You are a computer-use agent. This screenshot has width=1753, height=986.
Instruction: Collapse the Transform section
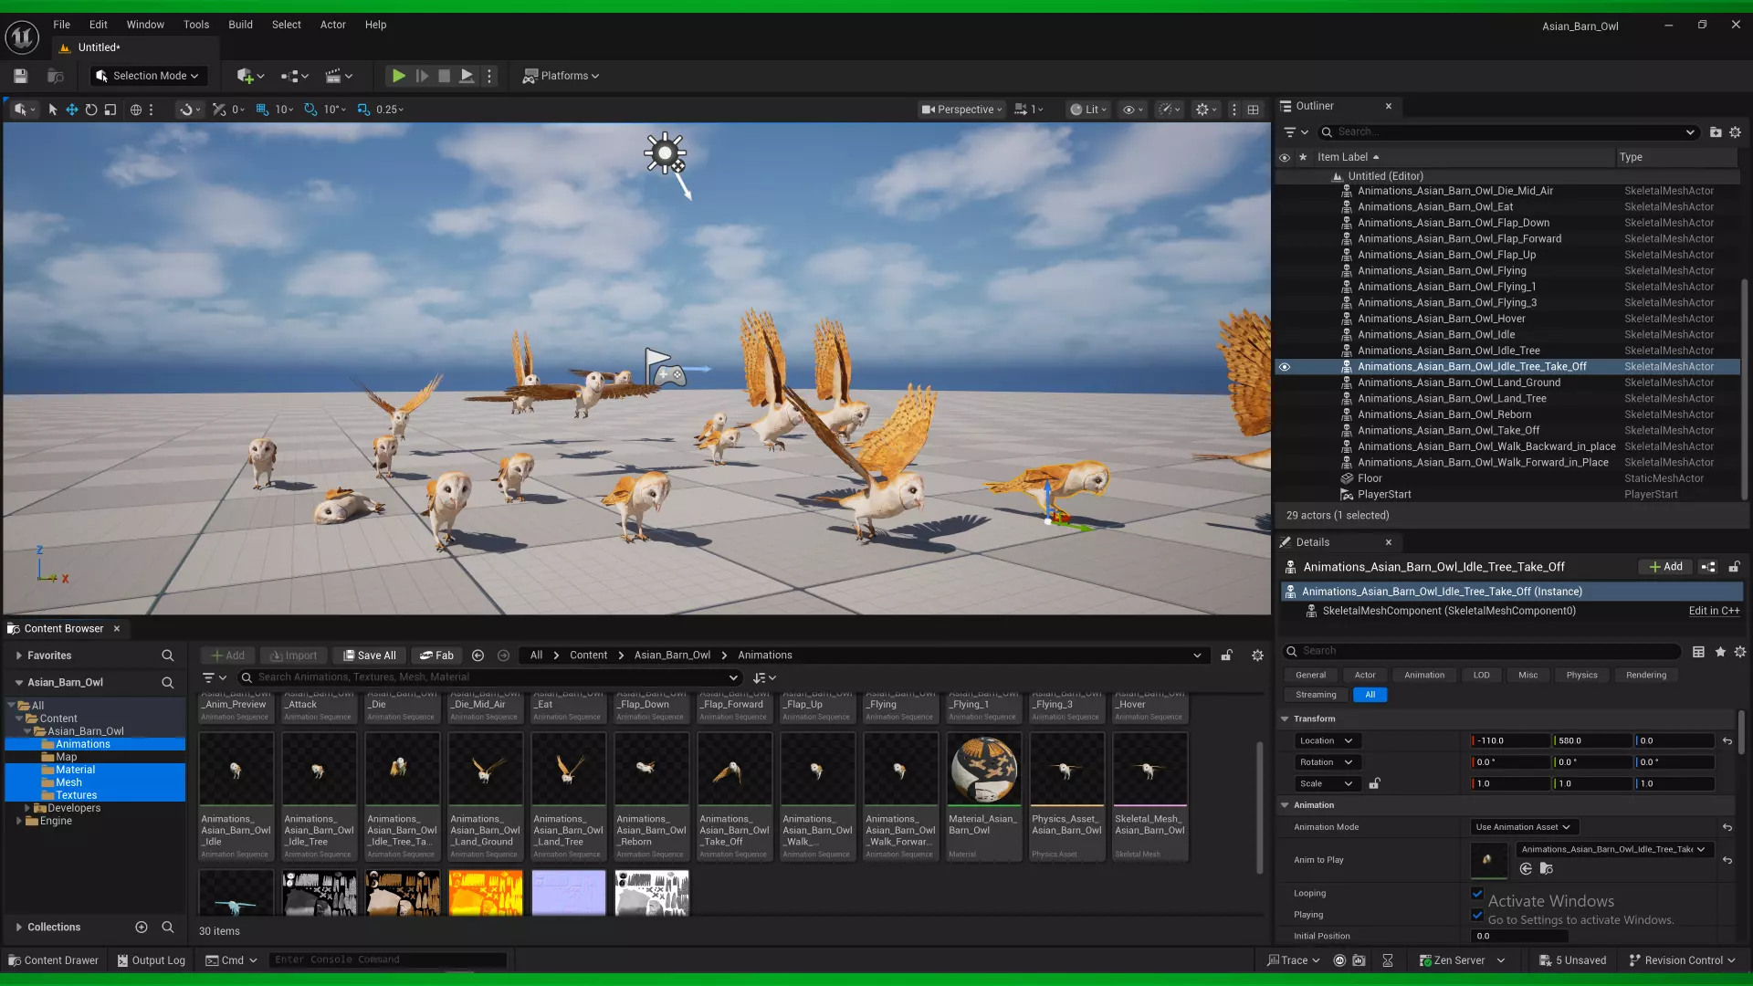pos(1285,719)
